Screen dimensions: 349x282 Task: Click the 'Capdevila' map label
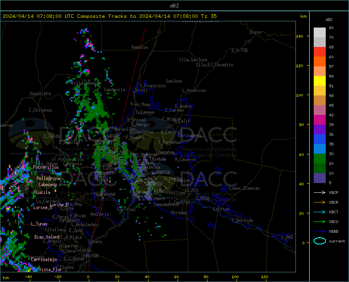[114, 90]
